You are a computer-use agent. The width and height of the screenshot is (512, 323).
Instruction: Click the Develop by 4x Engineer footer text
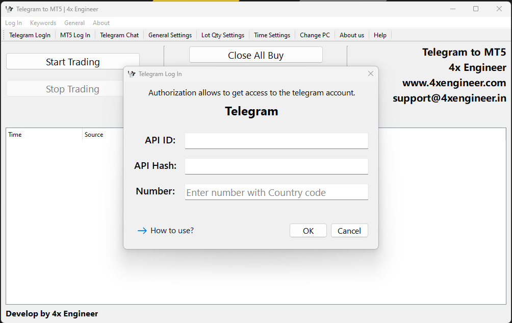tap(52, 314)
